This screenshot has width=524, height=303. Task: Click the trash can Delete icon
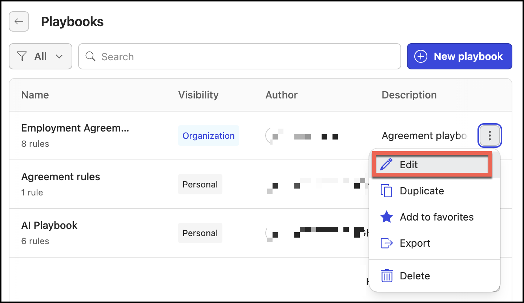click(386, 276)
